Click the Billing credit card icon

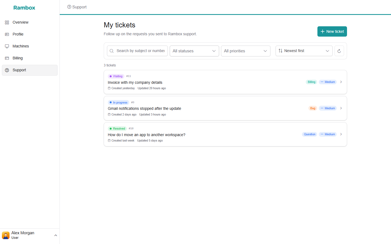tap(7, 58)
